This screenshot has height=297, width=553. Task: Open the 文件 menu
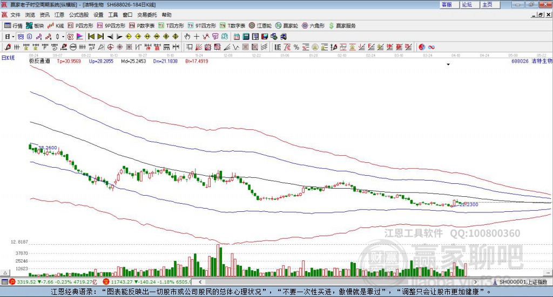(15, 15)
